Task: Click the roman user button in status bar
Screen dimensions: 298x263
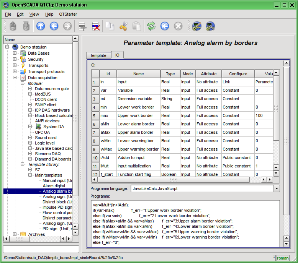Action: 283,258
